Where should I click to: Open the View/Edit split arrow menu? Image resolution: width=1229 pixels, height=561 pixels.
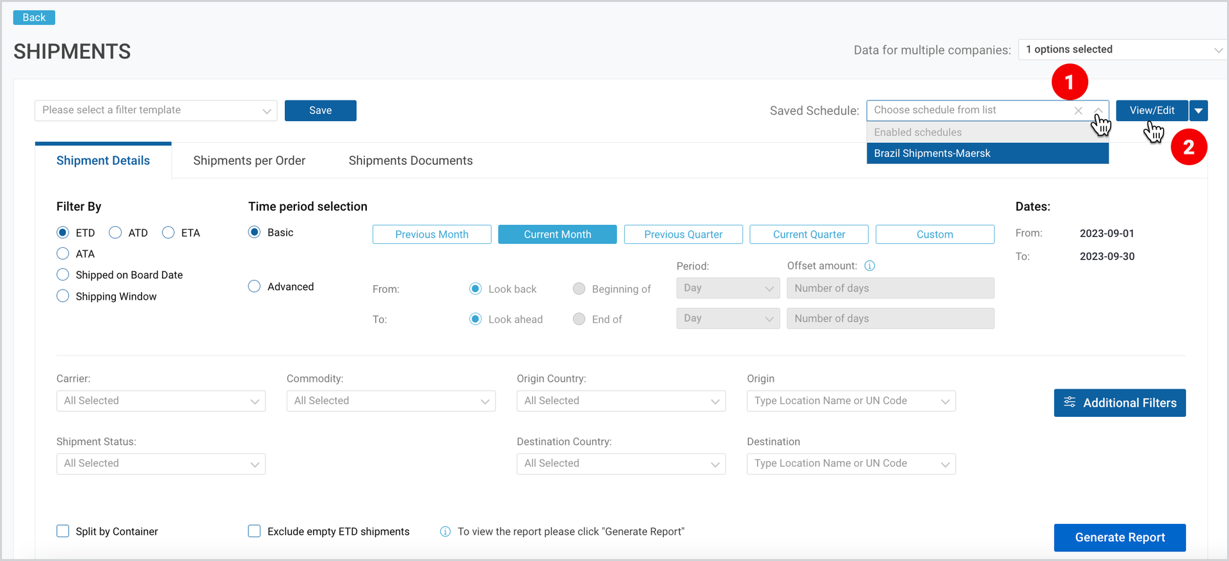[x=1199, y=110]
